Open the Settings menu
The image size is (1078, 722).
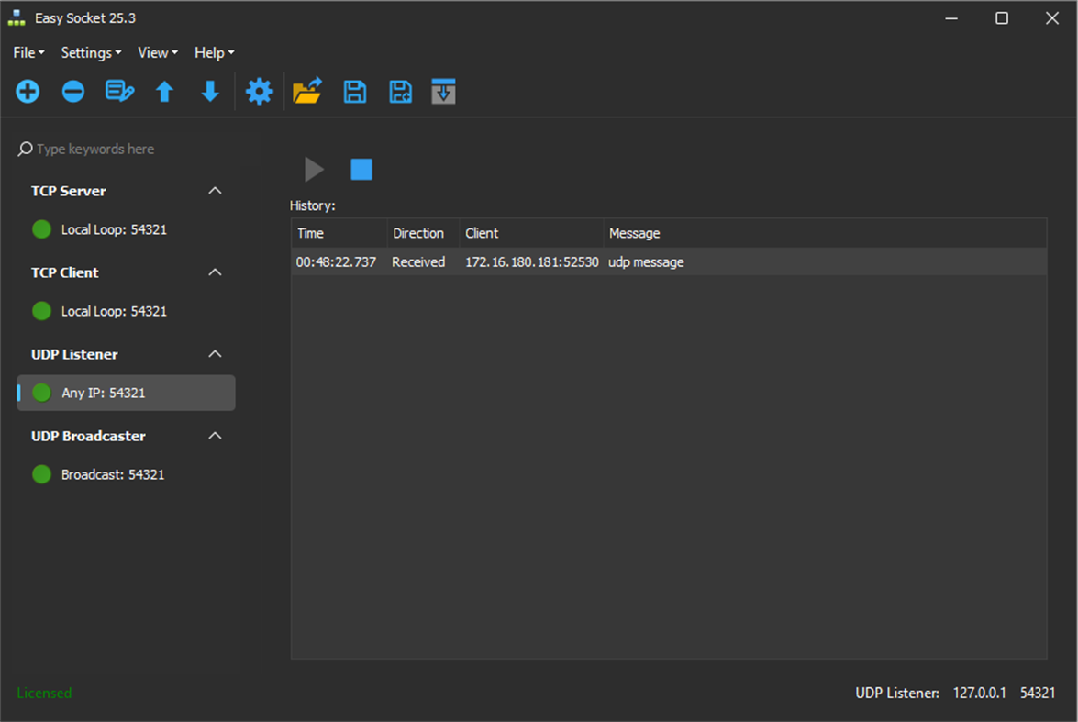point(91,53)
